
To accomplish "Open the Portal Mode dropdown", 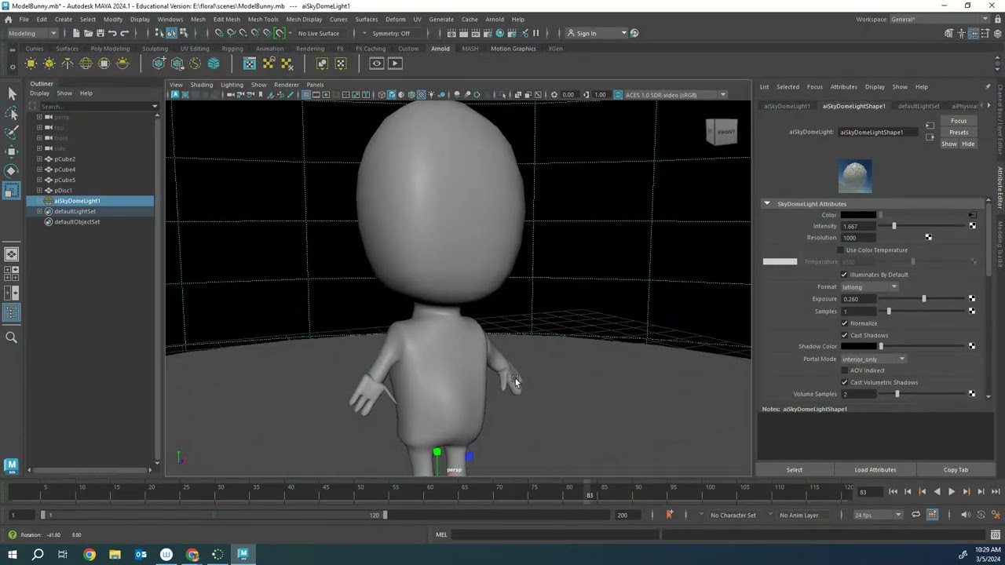I will click(873, 359).
